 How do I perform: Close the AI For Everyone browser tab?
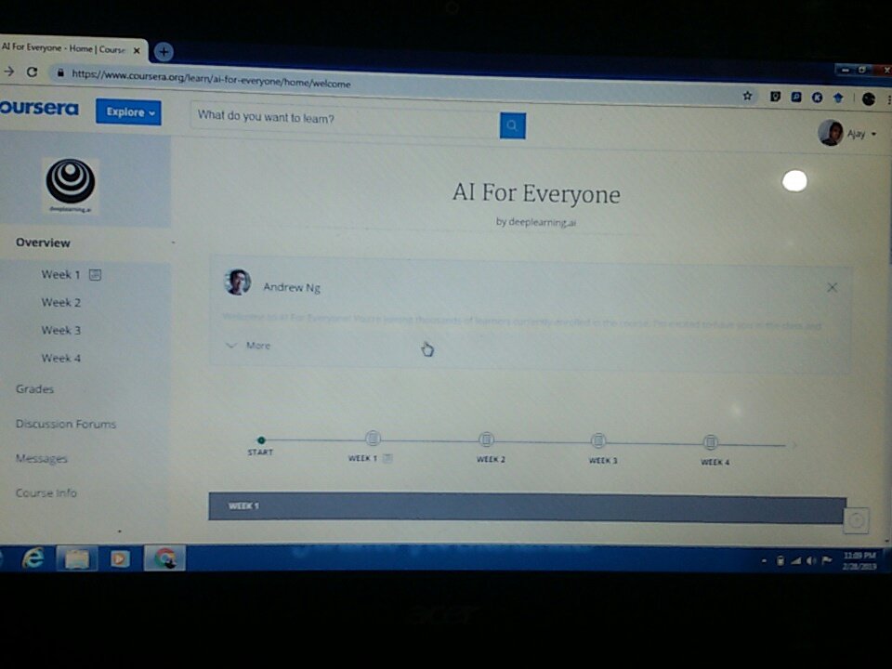tap(137, 50)
